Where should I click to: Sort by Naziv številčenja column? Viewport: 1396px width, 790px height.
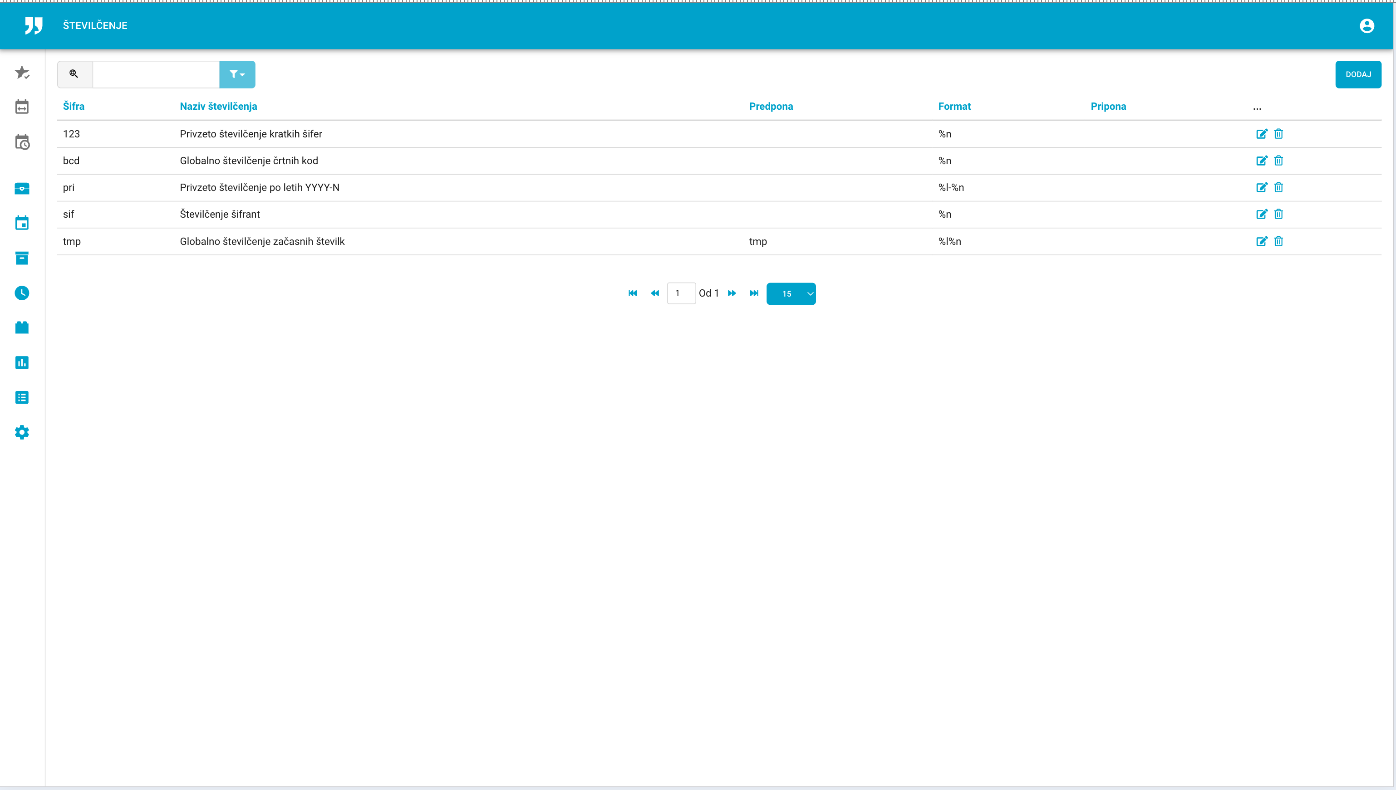(218, 106)
